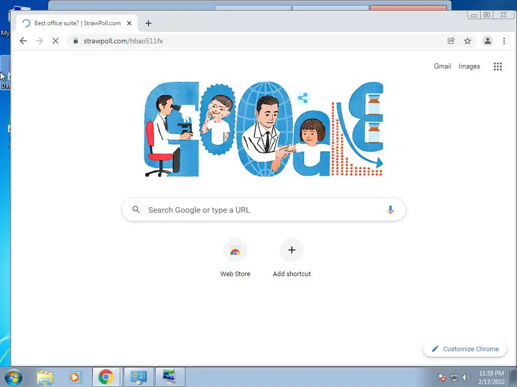Viewport: 517px width, 387px height.
Task: Click Customize Chrome button
Action: tap(465, 349)
